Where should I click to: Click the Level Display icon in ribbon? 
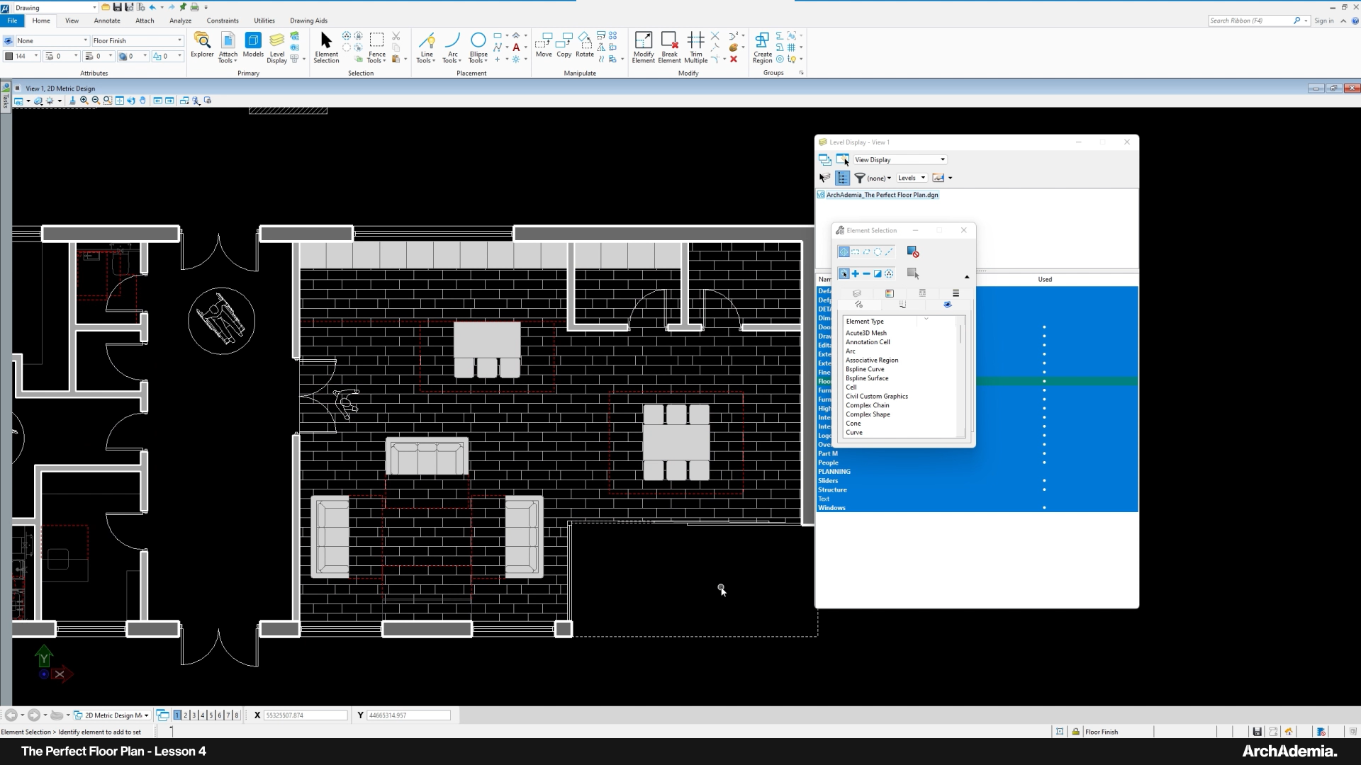pyautogui.click(x=276, y=45)
